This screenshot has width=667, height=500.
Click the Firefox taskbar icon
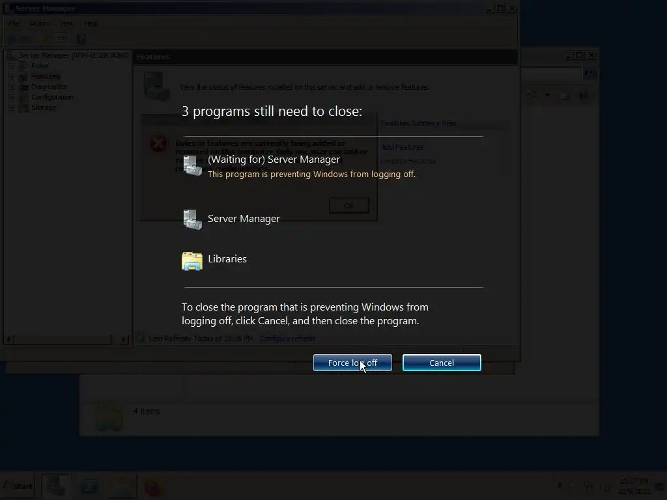[x=153, y=487]
